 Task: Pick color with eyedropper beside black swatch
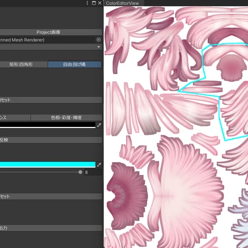point(99,125)
